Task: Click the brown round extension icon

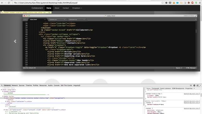Action: click(189, 3)
